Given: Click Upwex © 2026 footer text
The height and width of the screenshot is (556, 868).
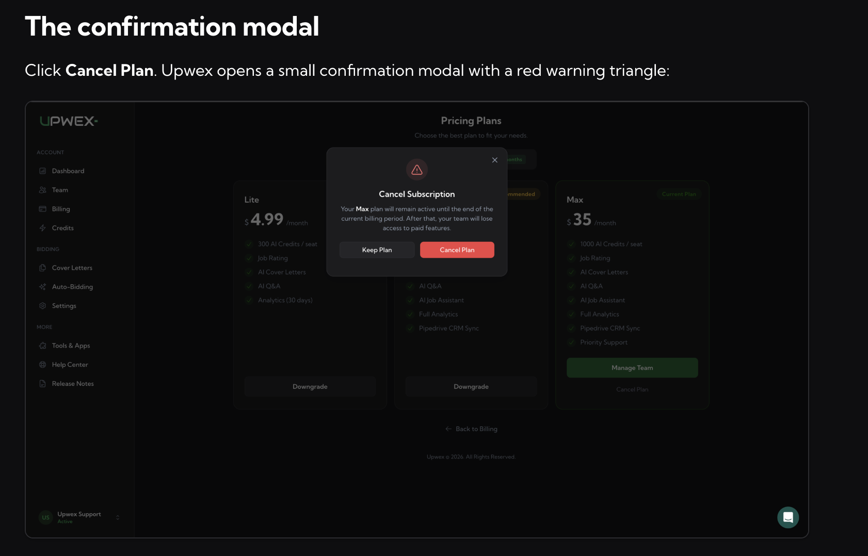Looking at the screenshot, I should point(471,457).
